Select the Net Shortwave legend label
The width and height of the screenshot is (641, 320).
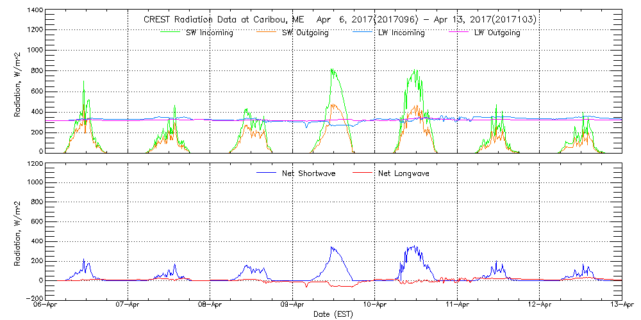(310, 173)
